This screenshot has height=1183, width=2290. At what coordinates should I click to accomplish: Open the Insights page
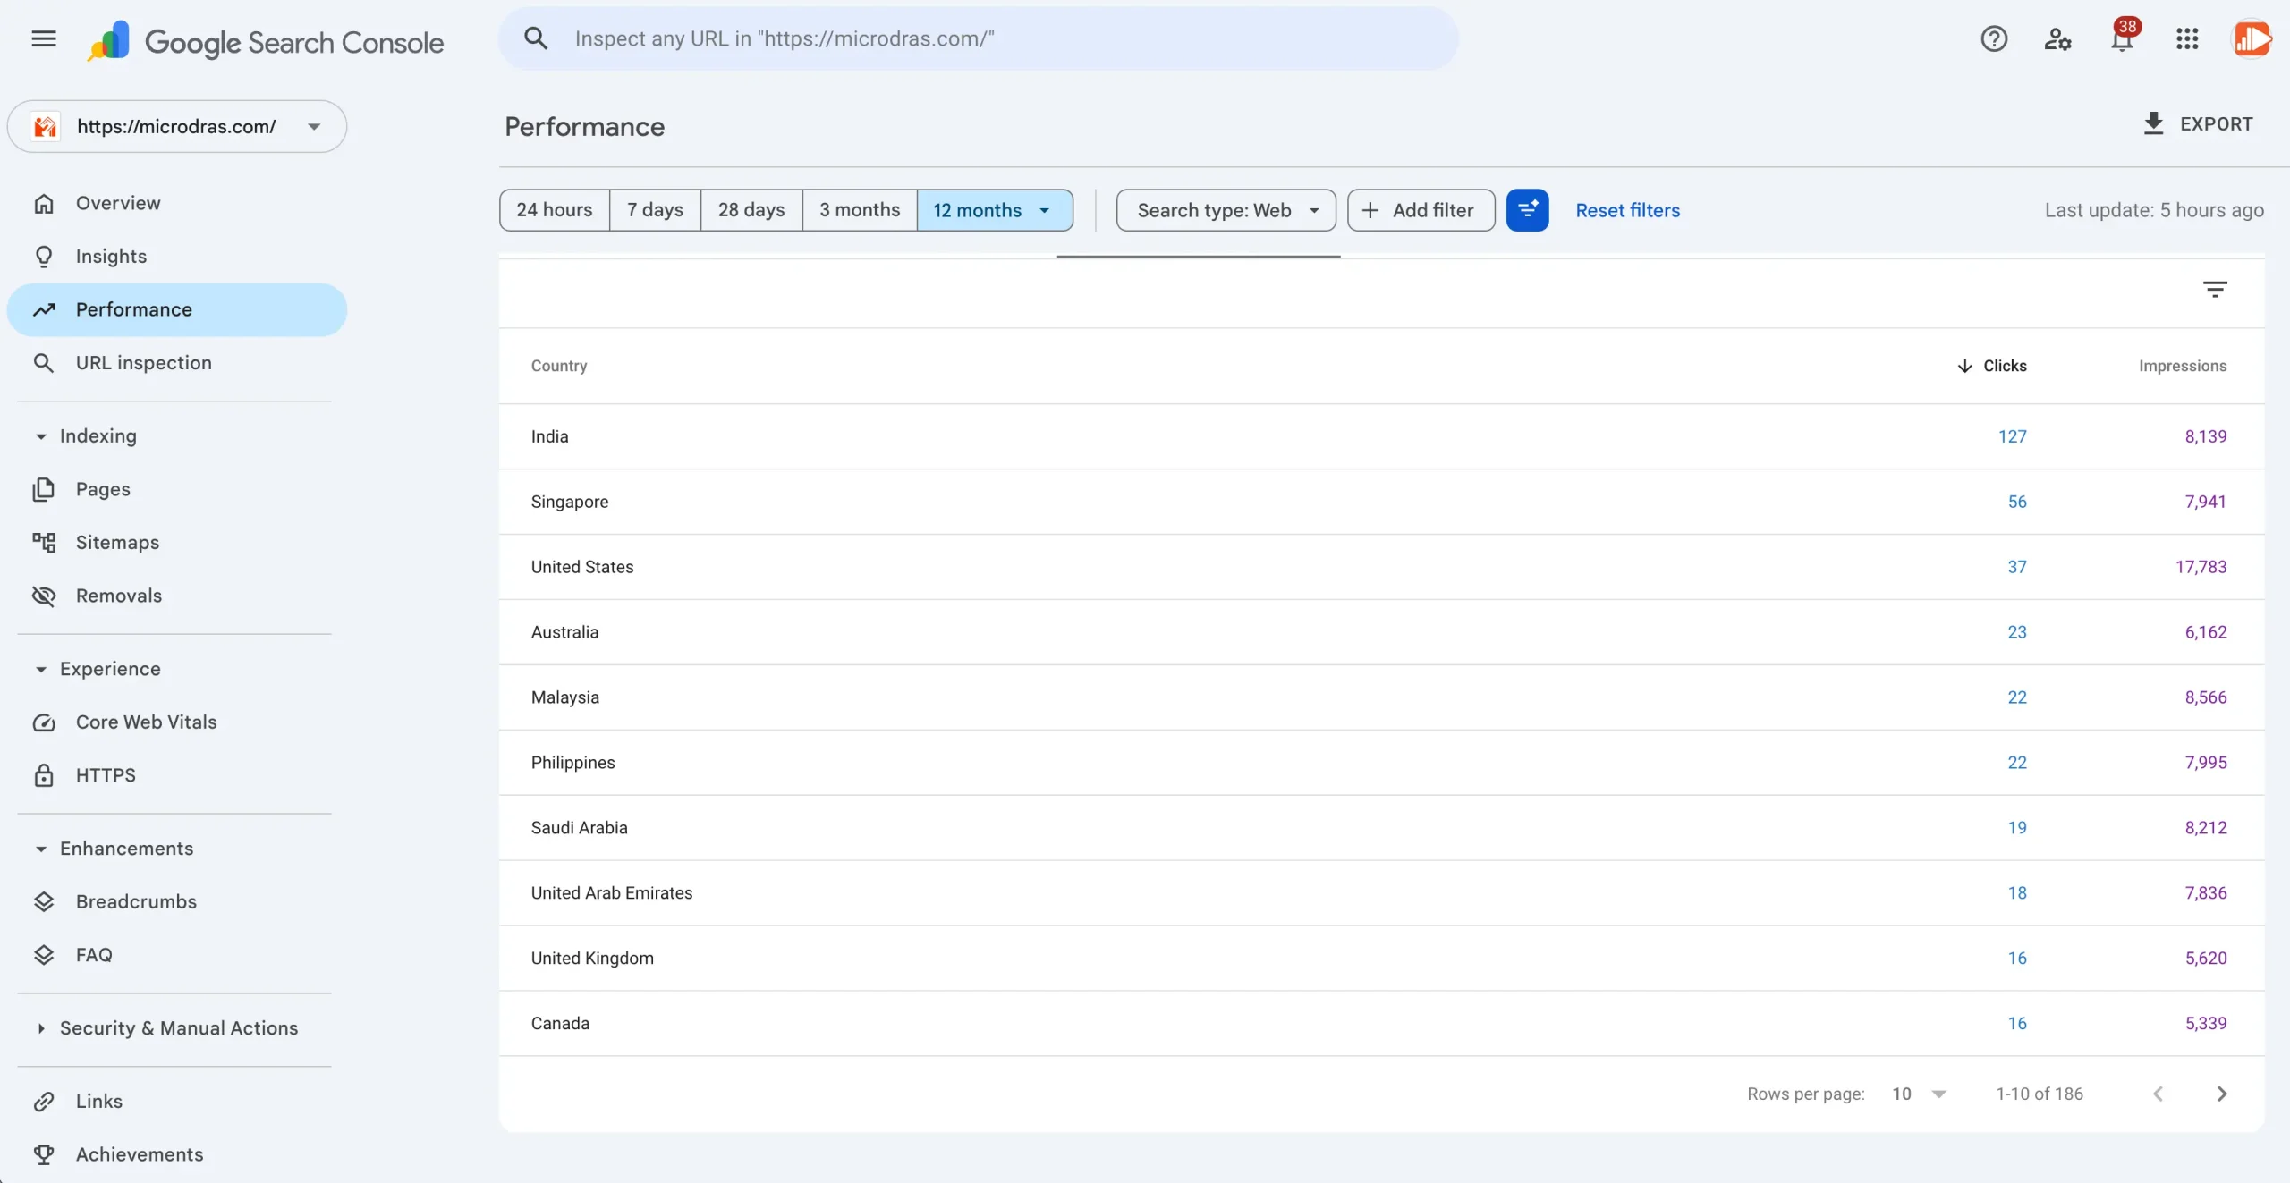coord(177,257)
